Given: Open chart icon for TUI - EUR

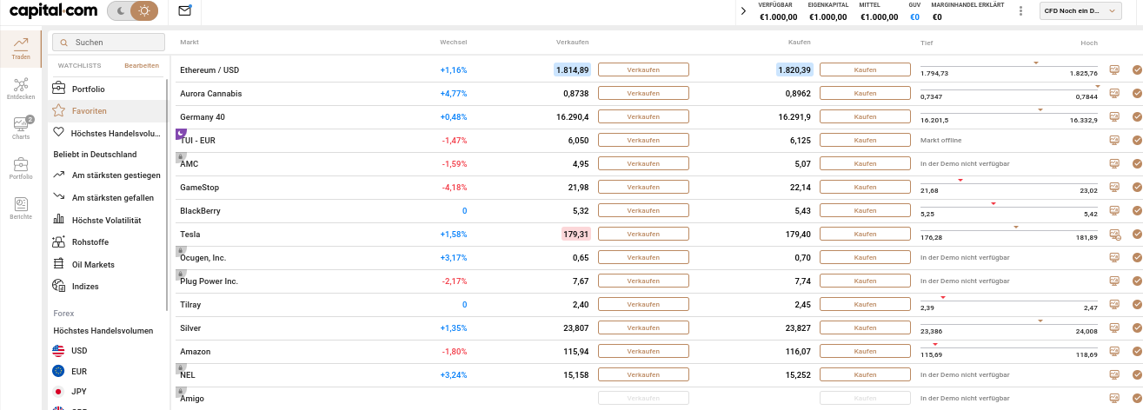Looking at the screenshot, I should (x=1114, y=140).
